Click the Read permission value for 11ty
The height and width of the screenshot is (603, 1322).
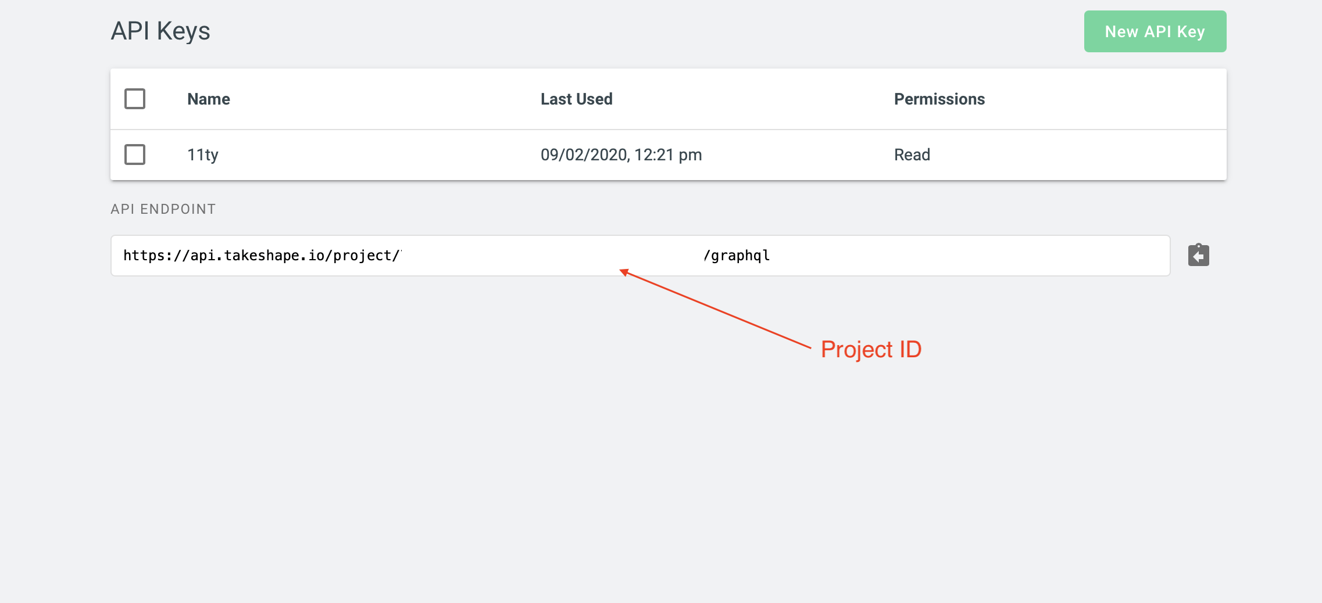pos(912,155)
